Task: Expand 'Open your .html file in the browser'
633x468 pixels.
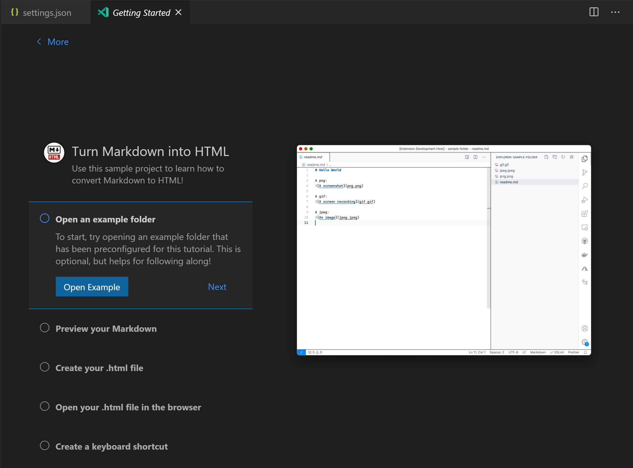Action: [128, 407]
